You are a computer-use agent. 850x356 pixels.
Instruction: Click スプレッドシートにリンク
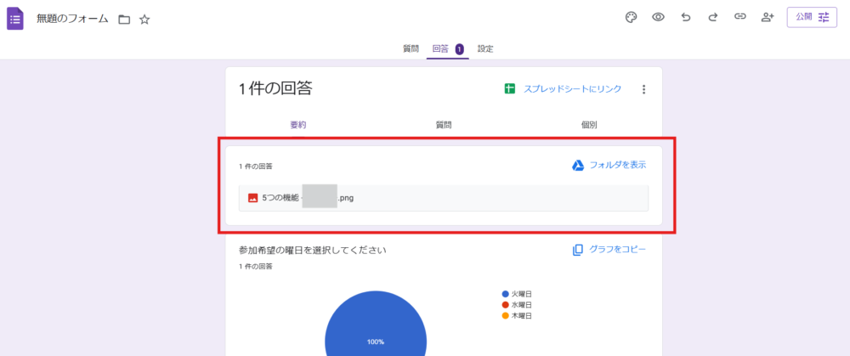click(x=563, y=89)
